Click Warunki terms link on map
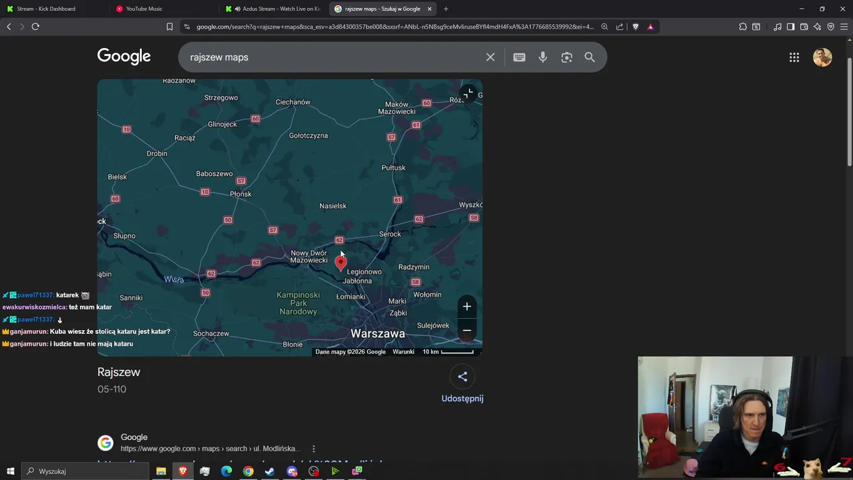Viewport: 853px width, 480px height. [403, 352]
